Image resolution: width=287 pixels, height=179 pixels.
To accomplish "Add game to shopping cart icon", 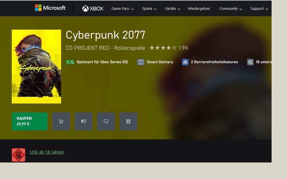I will tap(61, 121).
